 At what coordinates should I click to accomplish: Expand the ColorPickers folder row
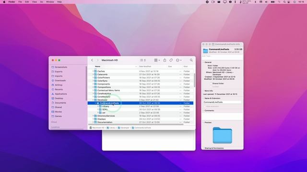[x=93, y=77]
